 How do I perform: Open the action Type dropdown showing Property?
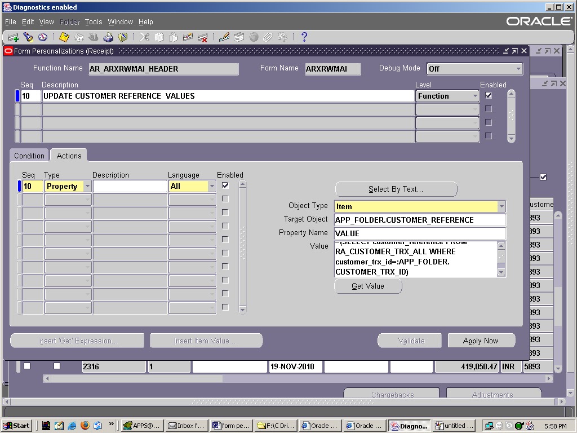pos(87,186)
